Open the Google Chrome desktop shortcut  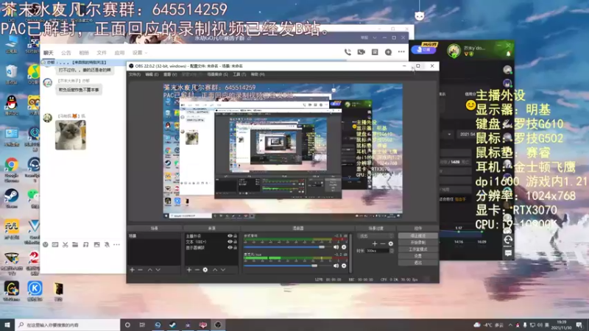click(x=11, y=169)
